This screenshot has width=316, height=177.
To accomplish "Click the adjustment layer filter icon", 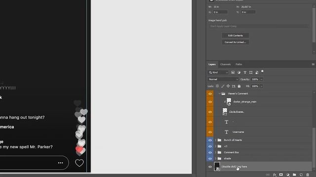I will (239, 72).
